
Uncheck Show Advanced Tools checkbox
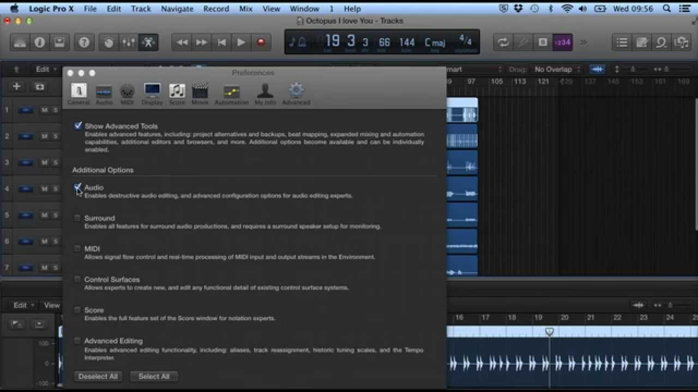click(x=78, y=126)
